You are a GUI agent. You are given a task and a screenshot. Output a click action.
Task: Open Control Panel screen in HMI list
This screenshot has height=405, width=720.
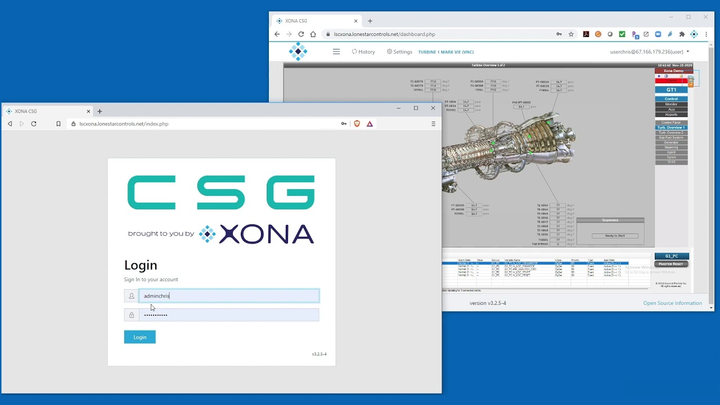(x=671, y=123)
